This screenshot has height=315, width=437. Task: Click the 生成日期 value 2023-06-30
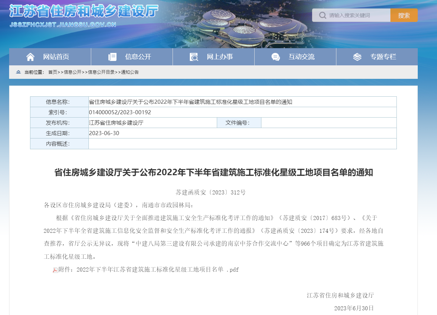(104, 133)
